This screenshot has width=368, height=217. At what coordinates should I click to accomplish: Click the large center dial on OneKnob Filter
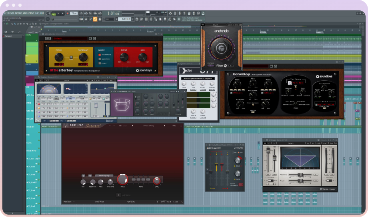point(221,48)
